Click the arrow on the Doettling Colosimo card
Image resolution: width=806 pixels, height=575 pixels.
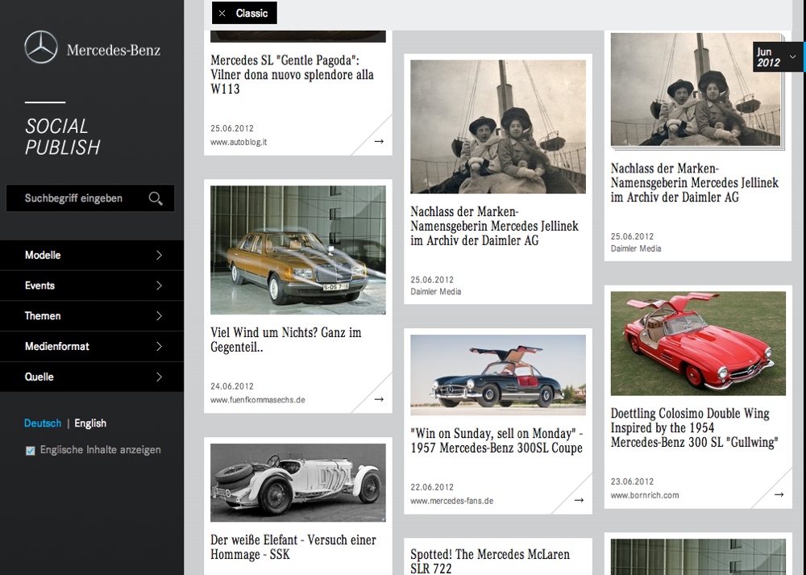779,494
